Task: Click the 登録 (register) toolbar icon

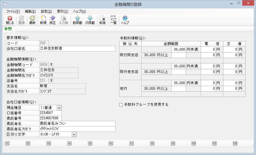Action: point(21,20)
